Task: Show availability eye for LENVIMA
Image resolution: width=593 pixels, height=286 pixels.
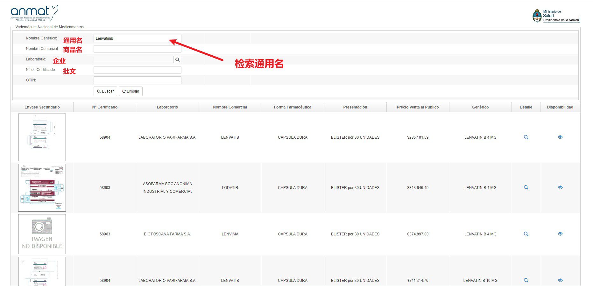Action: [x=560, y=234]
